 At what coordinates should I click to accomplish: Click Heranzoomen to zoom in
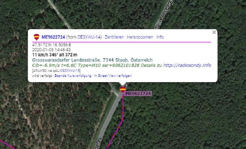[x=140, y=37]
